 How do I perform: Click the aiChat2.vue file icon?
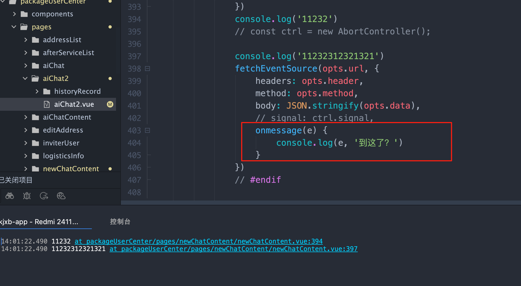click(x=47, y=104)
